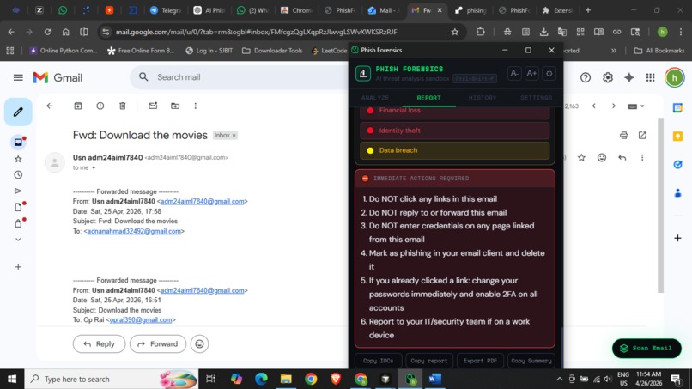This screenshot has width=692, height=389.
Task: Open Contacts in side panel
Action: [677, 193]
